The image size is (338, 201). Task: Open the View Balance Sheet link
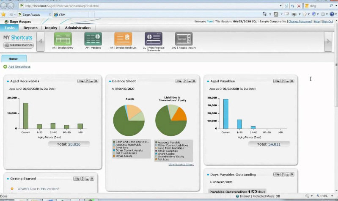coord(181,164)
